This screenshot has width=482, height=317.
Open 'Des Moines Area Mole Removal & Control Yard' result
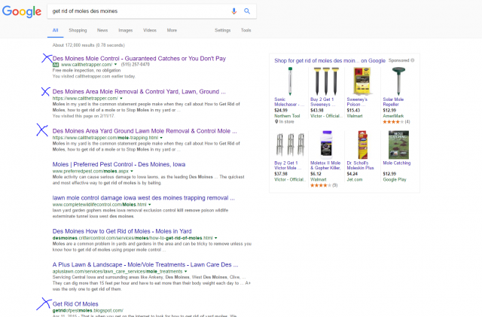click(x=139, y=92)
